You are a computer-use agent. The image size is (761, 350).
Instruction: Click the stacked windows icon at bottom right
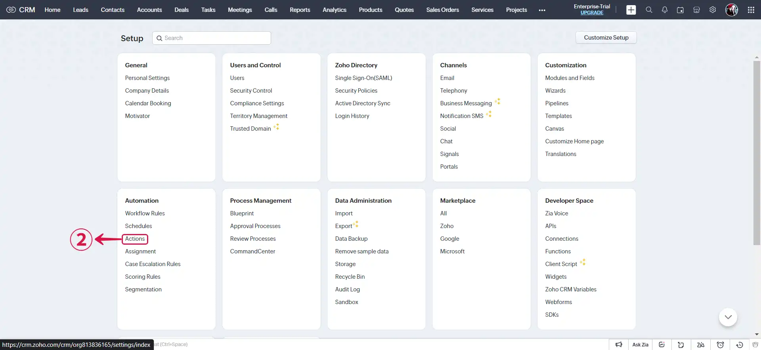click(755, 344)
